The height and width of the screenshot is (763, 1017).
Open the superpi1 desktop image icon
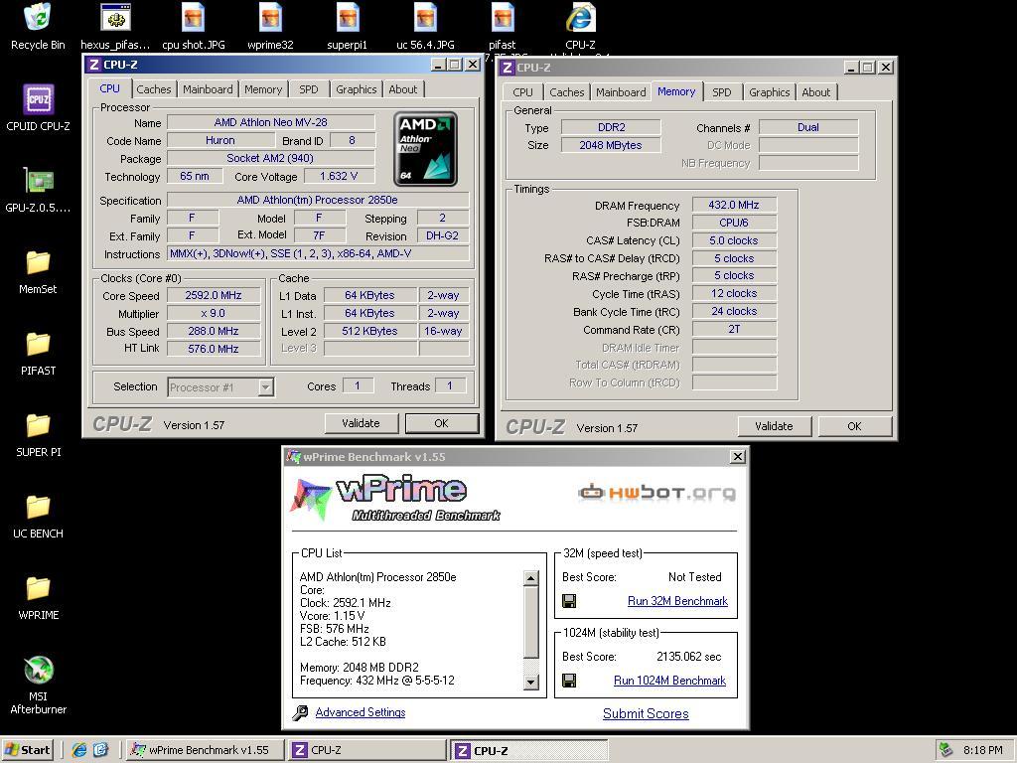click(x=348, y=26)
